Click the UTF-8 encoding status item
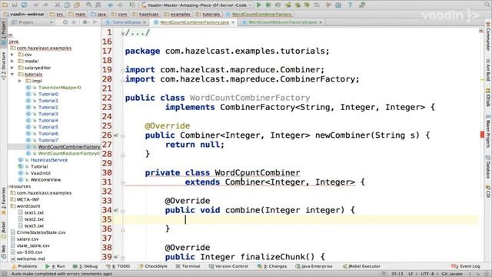 click(x=427, y=274)
